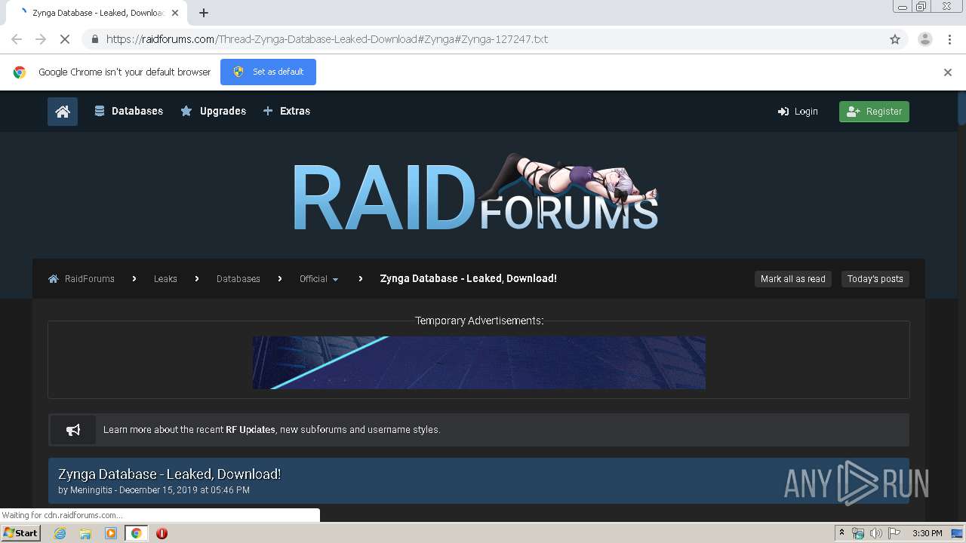This screenshot has height=543, width=966.
Task: Click the volume speaker tray icon
Action: tap(876, 533)
